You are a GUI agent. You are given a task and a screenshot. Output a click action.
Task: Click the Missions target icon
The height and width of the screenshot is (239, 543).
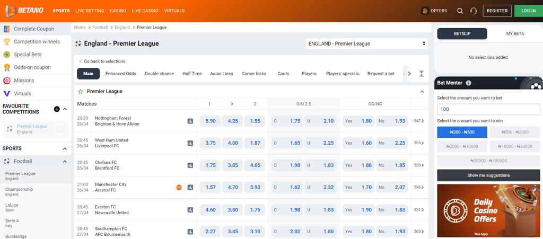coord(6,80)
